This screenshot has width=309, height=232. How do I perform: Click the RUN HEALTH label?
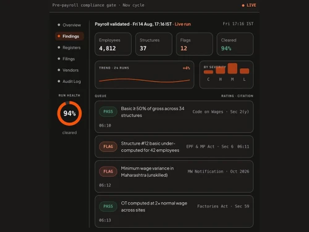[69, 95]
